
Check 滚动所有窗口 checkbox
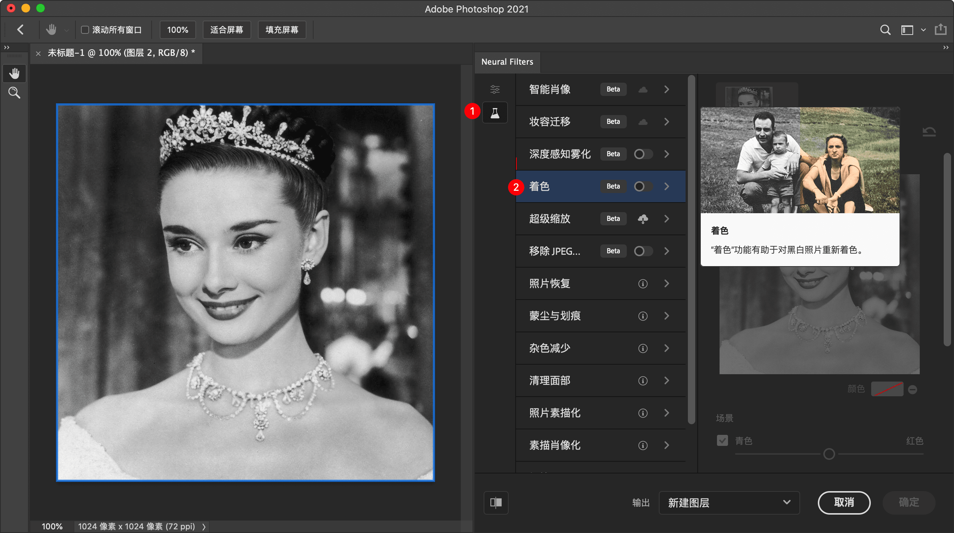[x=85, y=29]
